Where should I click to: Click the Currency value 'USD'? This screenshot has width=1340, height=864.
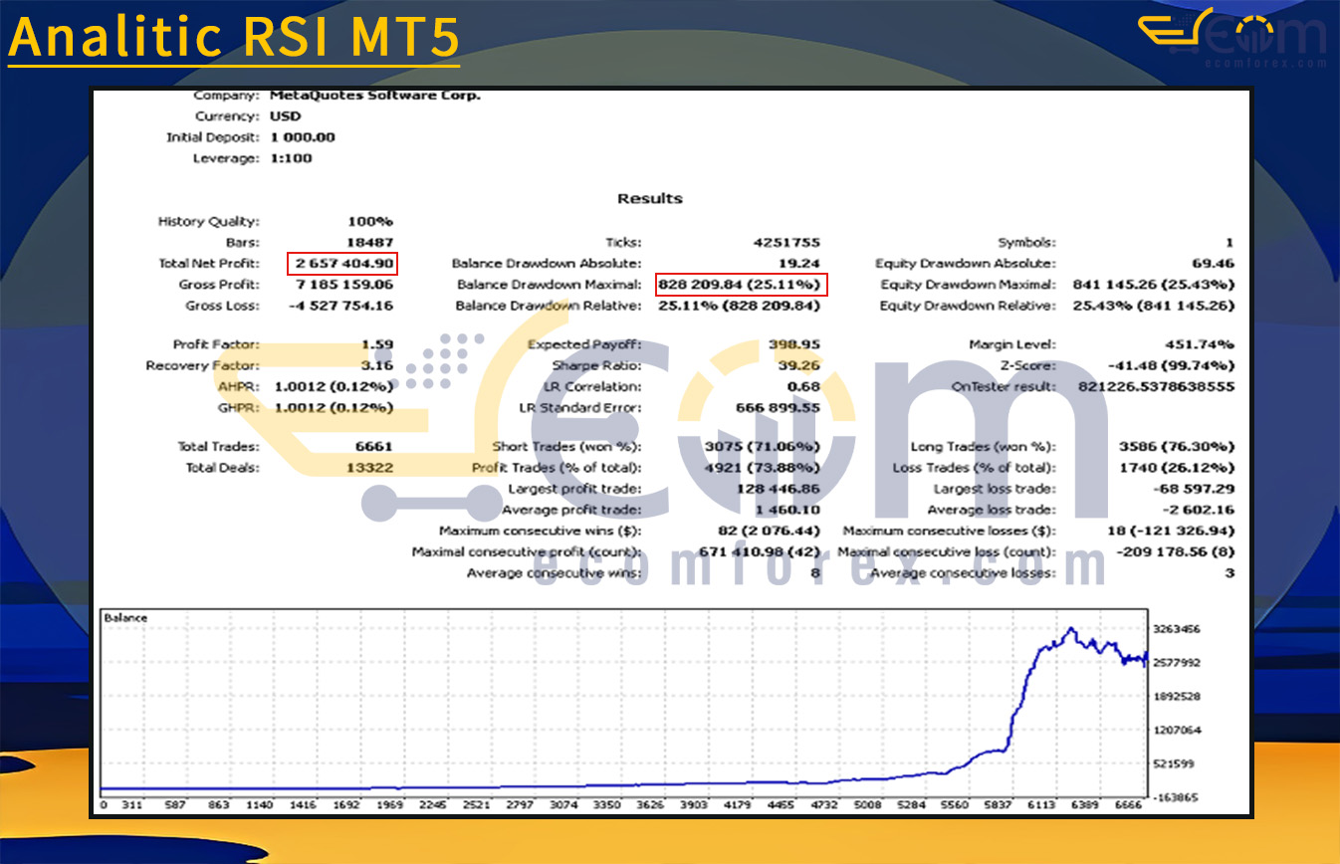click(286, 116)
